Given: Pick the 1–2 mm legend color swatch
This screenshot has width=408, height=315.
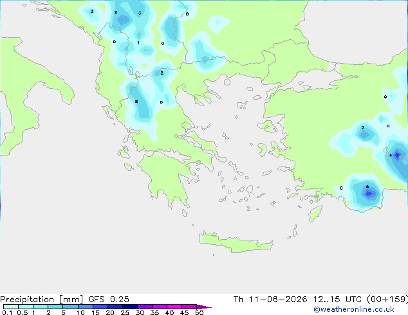Looking at the screenshot, I should click(41, 307).
